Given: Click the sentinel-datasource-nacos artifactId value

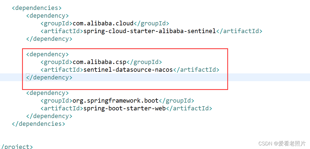Looking at the screenshot, I should coord(128,70).
